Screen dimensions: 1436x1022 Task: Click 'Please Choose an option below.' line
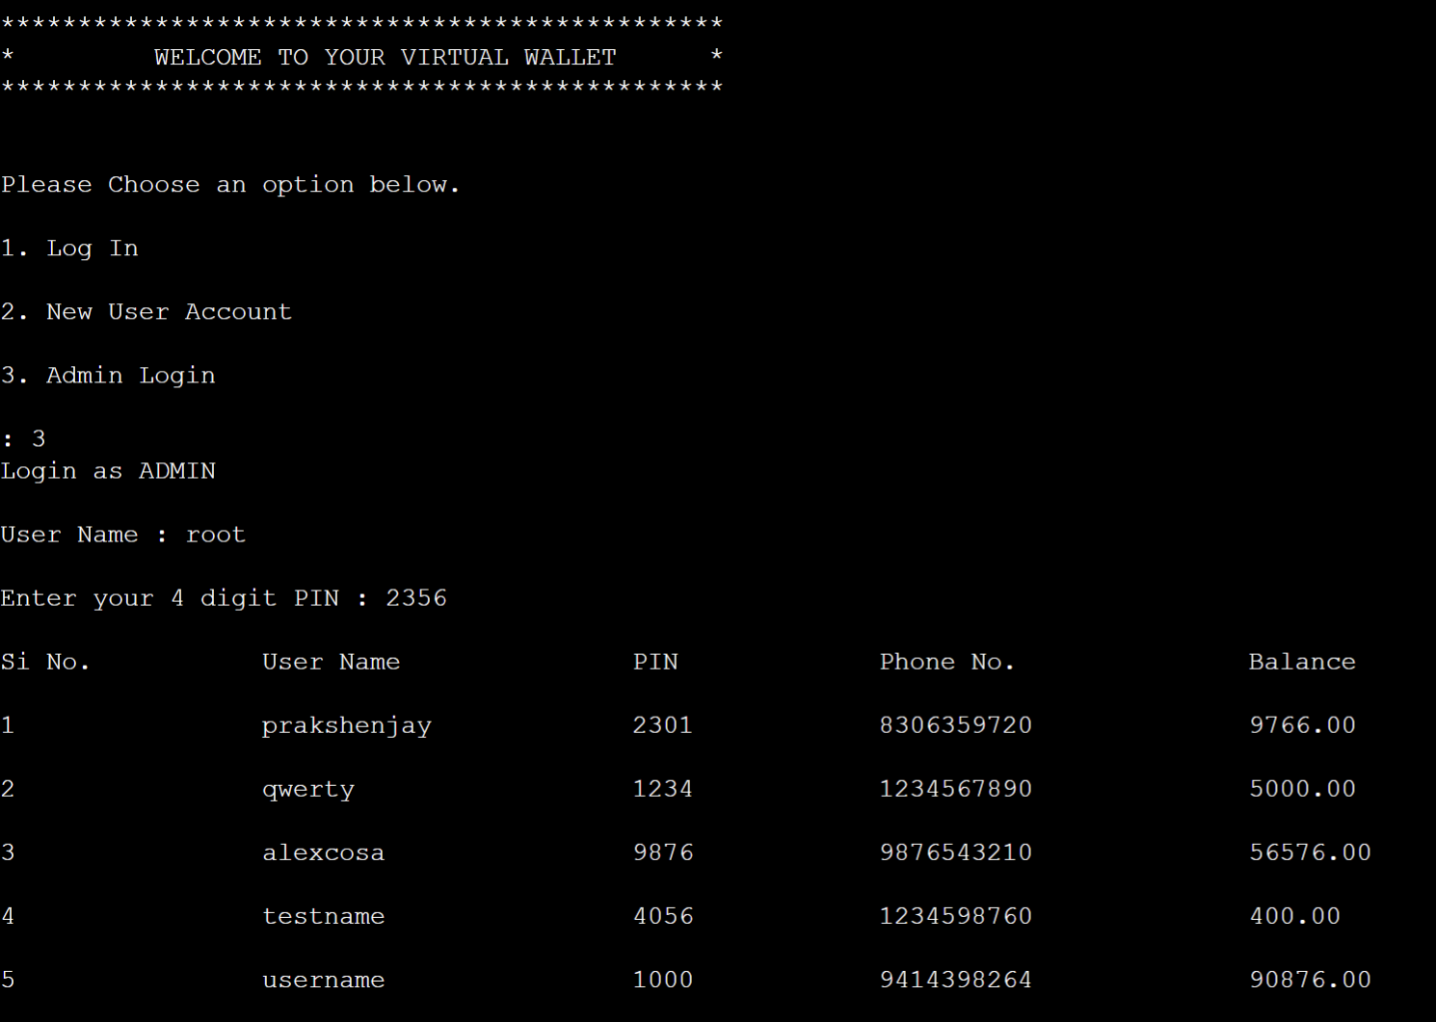pyautogui.click(x=230, y=184)
